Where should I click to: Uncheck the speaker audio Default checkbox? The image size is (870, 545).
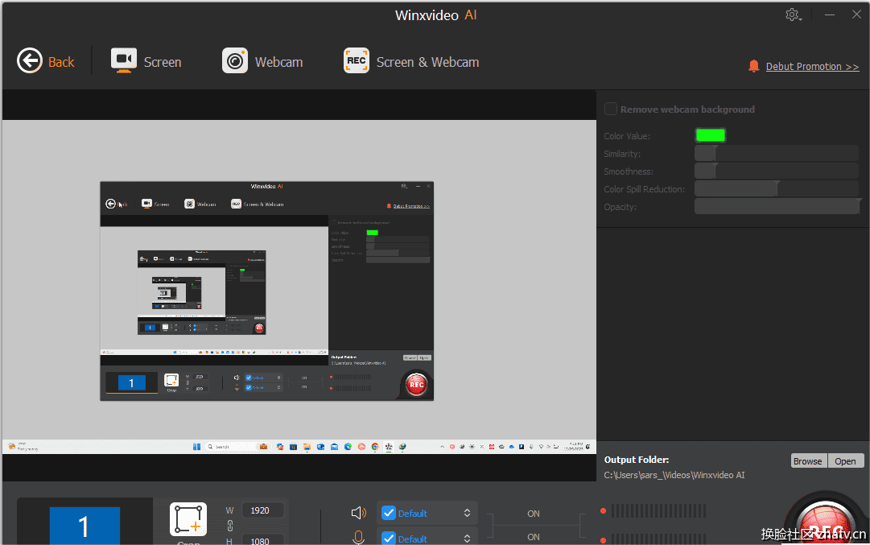click(x=389, y=513)
